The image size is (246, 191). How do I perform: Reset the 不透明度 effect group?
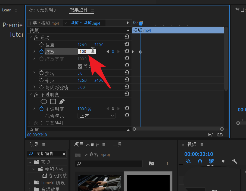[x=127, y=94]
